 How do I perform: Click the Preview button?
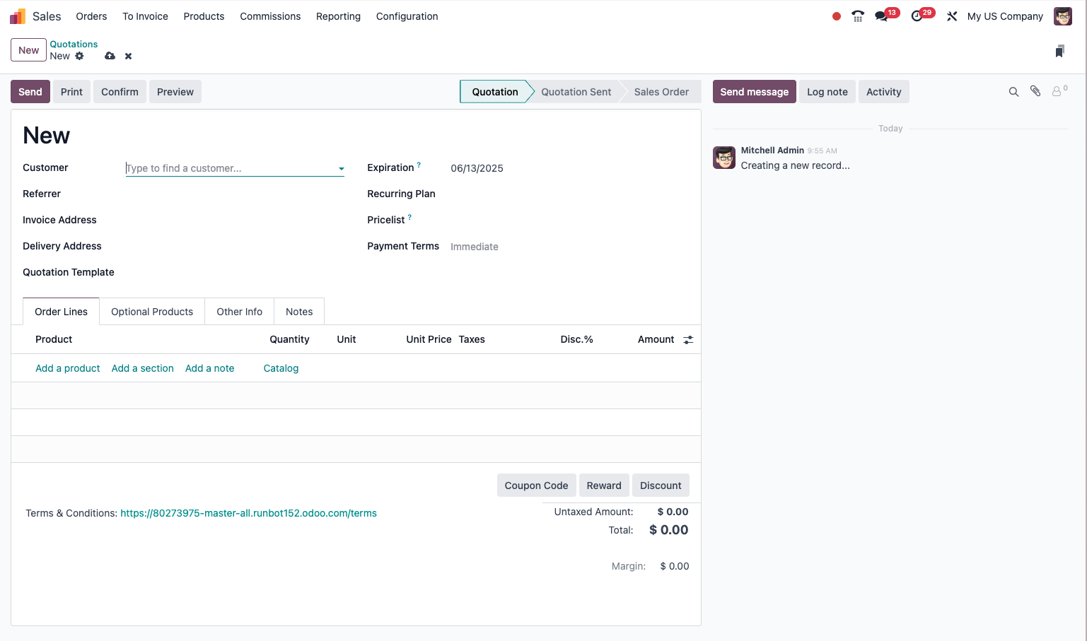point(175,92)
